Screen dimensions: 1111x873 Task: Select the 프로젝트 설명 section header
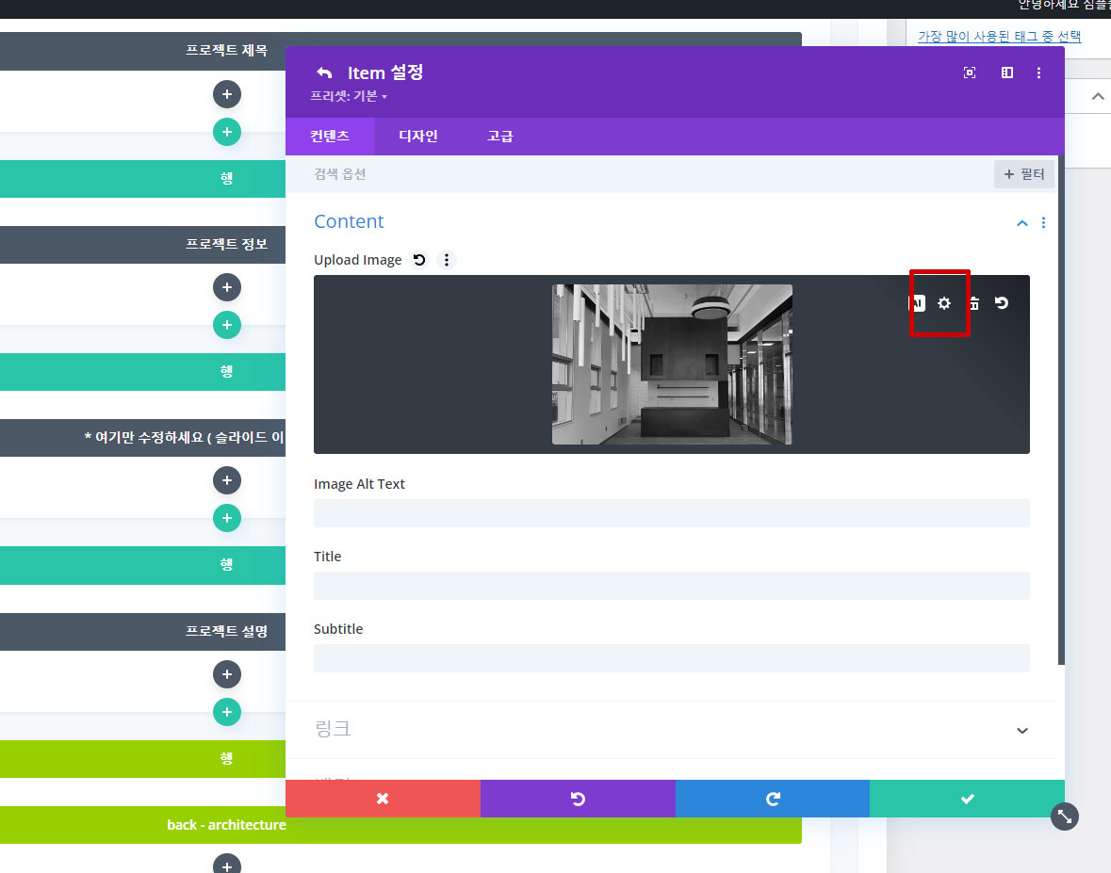pos(142,632)
